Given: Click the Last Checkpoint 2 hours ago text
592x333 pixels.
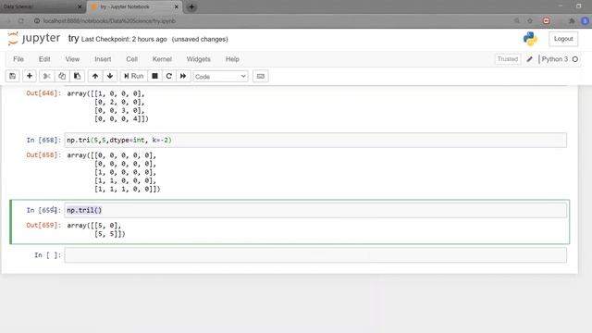Looking at the screenshot, I should tap(124, 39).
